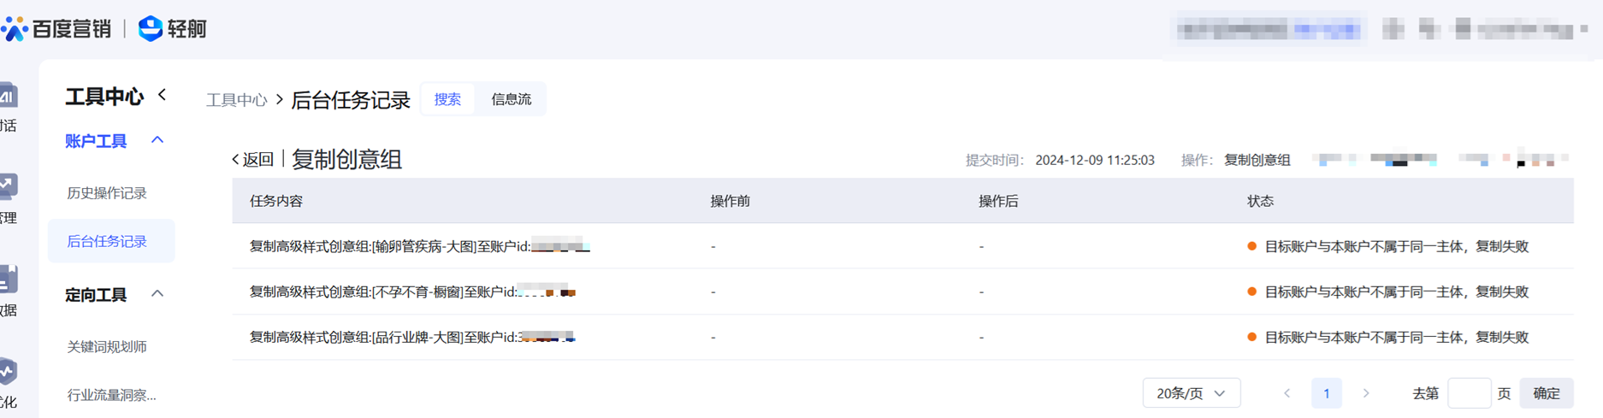Collapse the 账户工具 section

[157, 140]
